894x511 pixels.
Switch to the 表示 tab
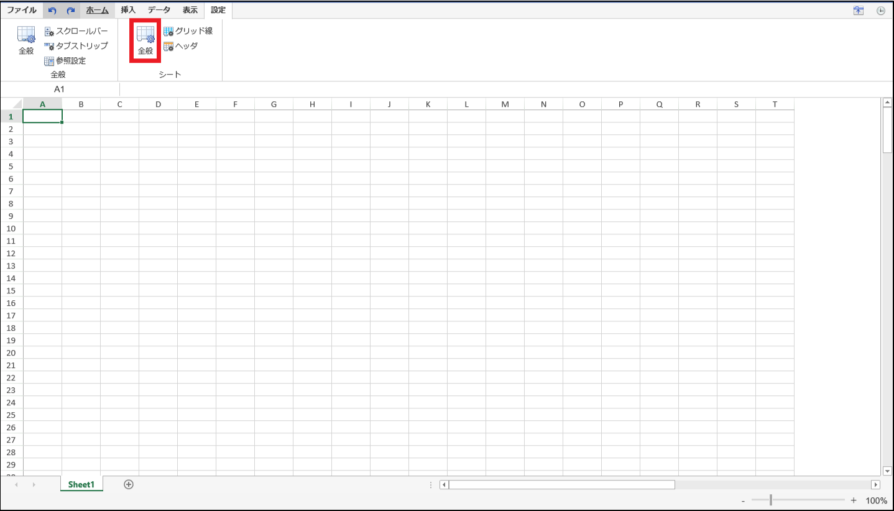(190, 11)
